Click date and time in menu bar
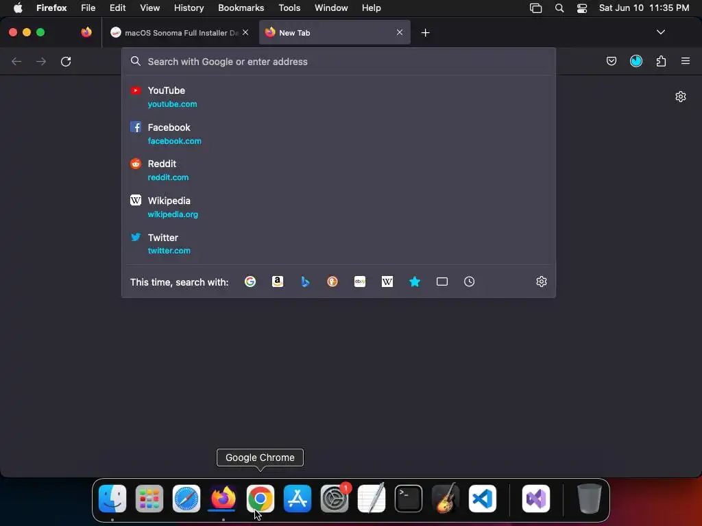 pos(644,8)
